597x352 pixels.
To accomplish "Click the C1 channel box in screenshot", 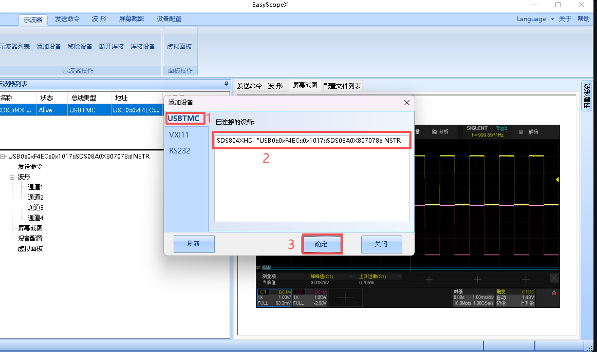I will 274,298.
